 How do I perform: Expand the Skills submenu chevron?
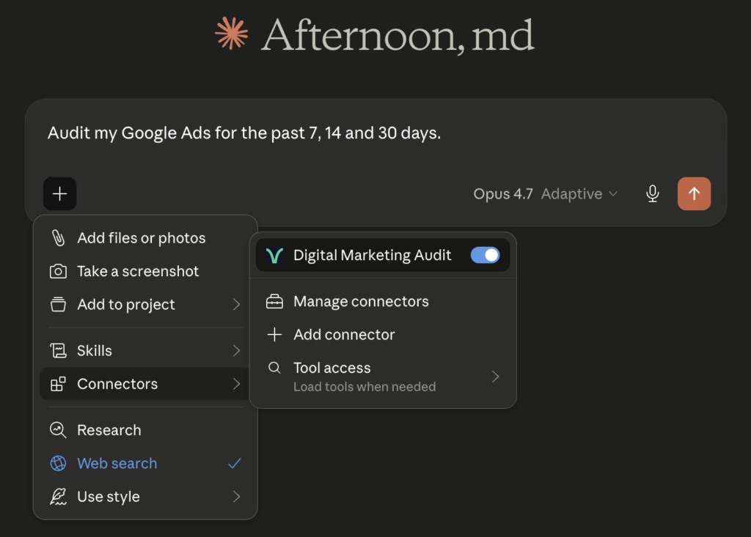point(236,351)
